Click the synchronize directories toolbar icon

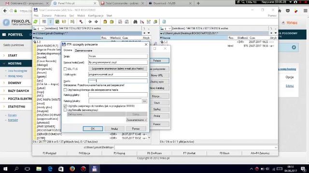[149, 22]
